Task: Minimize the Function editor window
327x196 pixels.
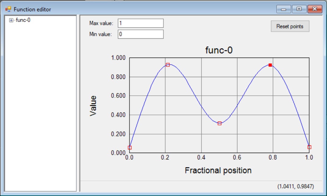Action: coord(284,9)
